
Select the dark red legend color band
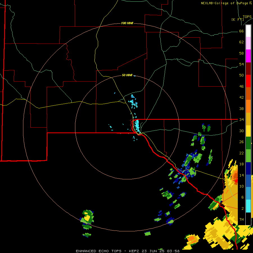[248, 69]
